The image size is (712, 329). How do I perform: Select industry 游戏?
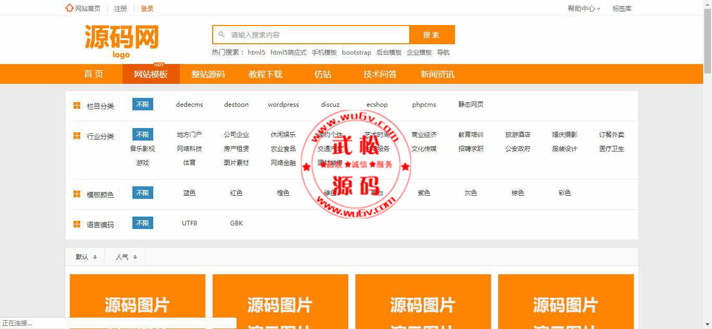click(x=142, y=163)
